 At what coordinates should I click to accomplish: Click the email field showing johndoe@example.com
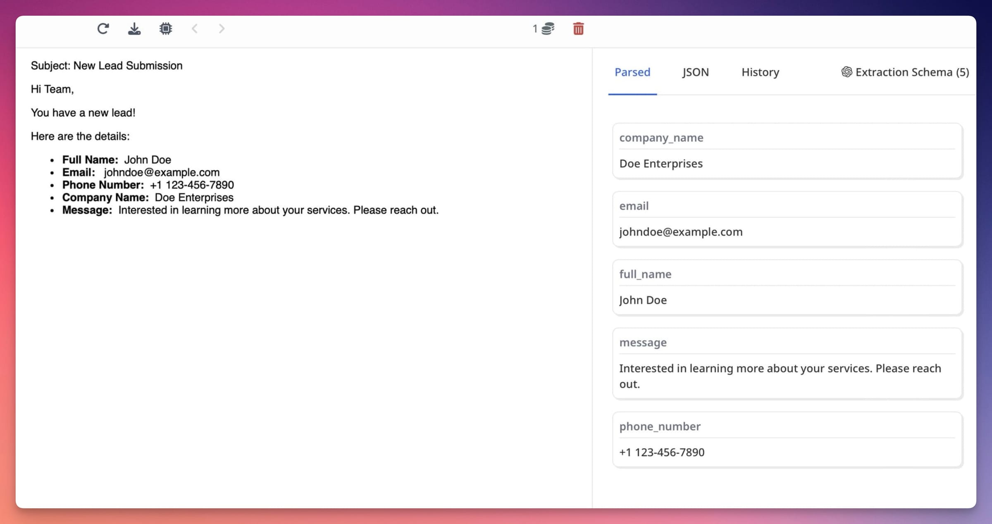click(x=680, y=232)
